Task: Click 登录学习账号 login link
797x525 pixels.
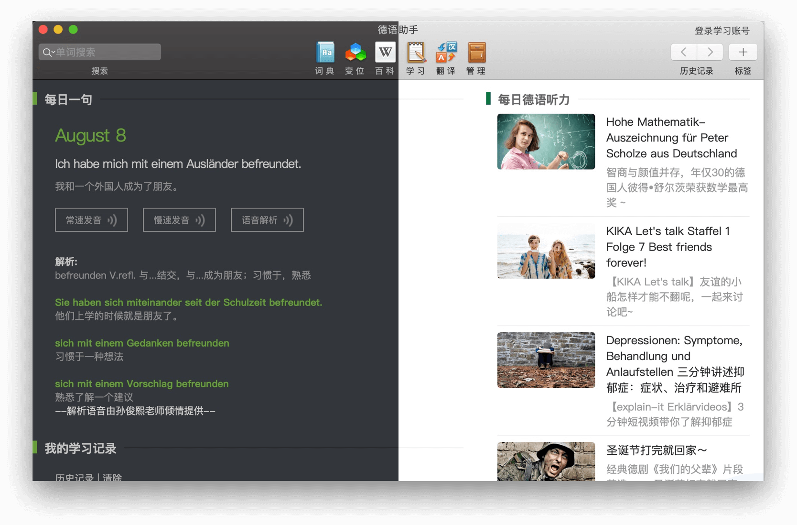Action: (x=722, y=31)
